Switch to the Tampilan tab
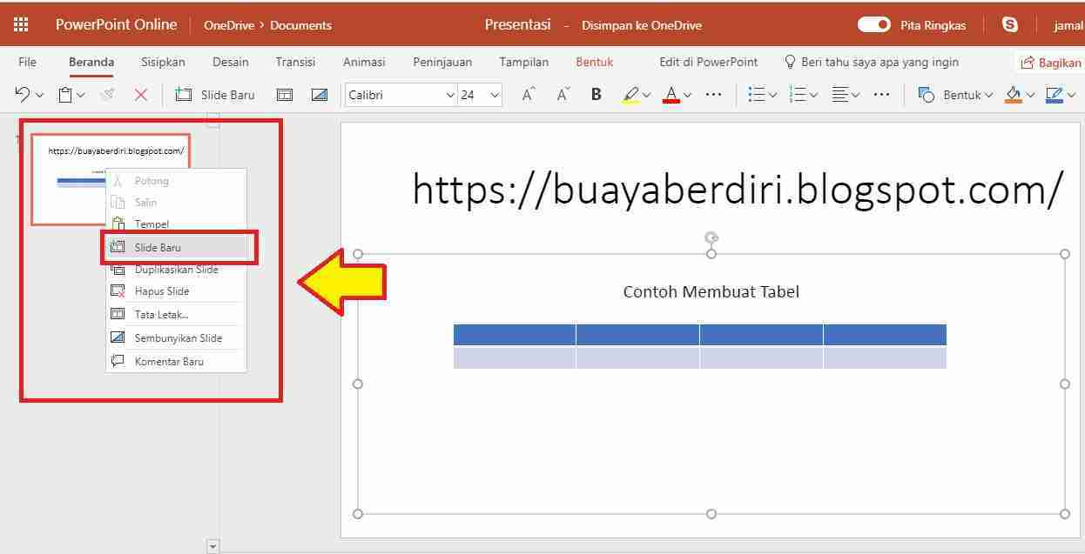 tap(524, 62)
